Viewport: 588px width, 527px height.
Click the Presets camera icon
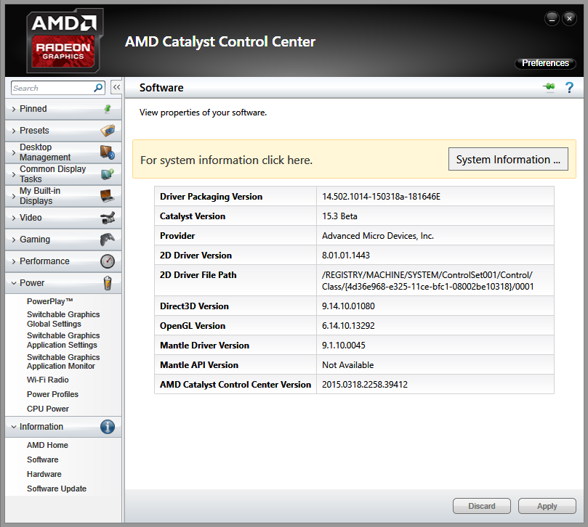click(108, 131)
